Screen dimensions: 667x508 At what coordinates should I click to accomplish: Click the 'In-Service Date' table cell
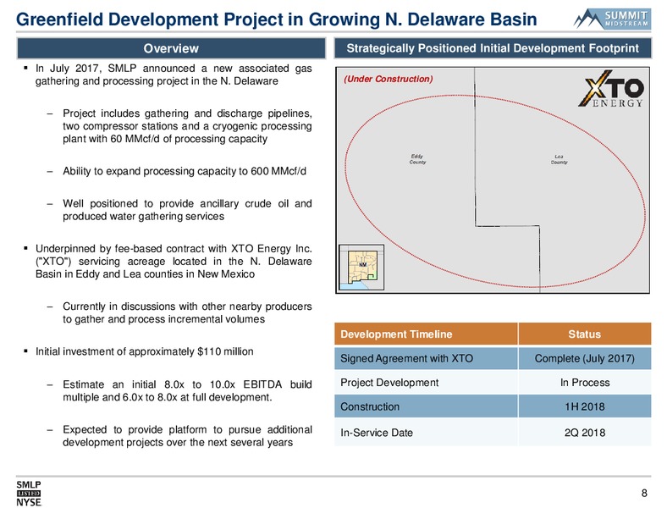pos(427,433)
